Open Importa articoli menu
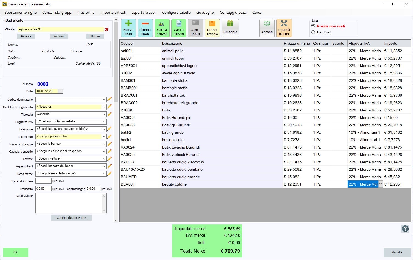The width and height of the screenshot is (413, 260). click(x=113, y=12)
